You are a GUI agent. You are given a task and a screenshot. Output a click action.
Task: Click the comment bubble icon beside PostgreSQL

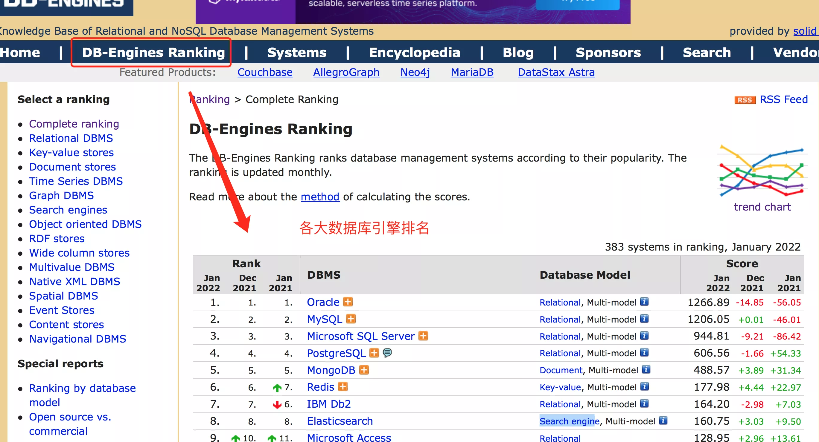pyautogui.click(x=387, y=352)
